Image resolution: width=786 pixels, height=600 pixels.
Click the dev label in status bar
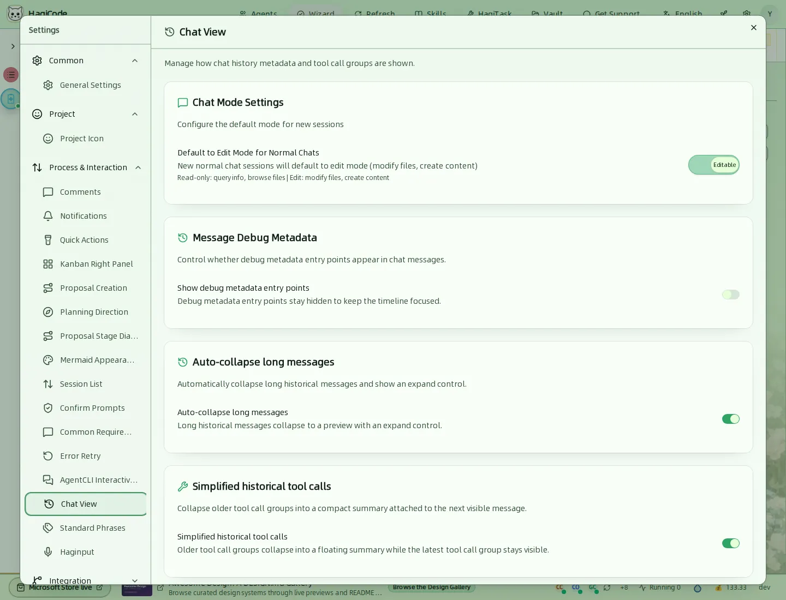tap(764, 587)
